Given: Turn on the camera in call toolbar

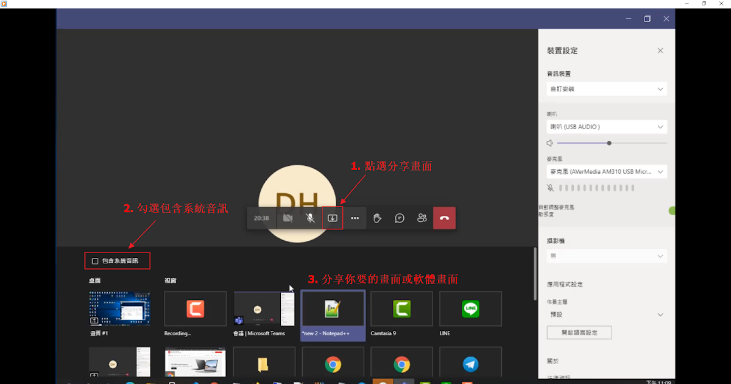Looking at the screenshot, I should point(288,218).
